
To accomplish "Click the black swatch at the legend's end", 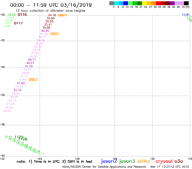I will coord(186,3).
